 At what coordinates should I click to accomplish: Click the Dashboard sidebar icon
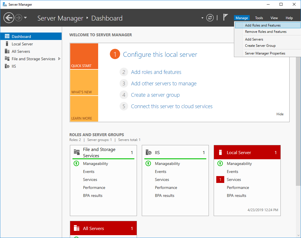click(x=7, y=36)
